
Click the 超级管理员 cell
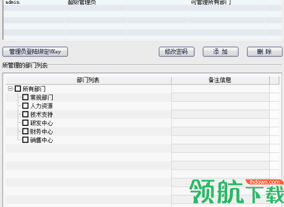pyautogui.click(x=96, y=2)
